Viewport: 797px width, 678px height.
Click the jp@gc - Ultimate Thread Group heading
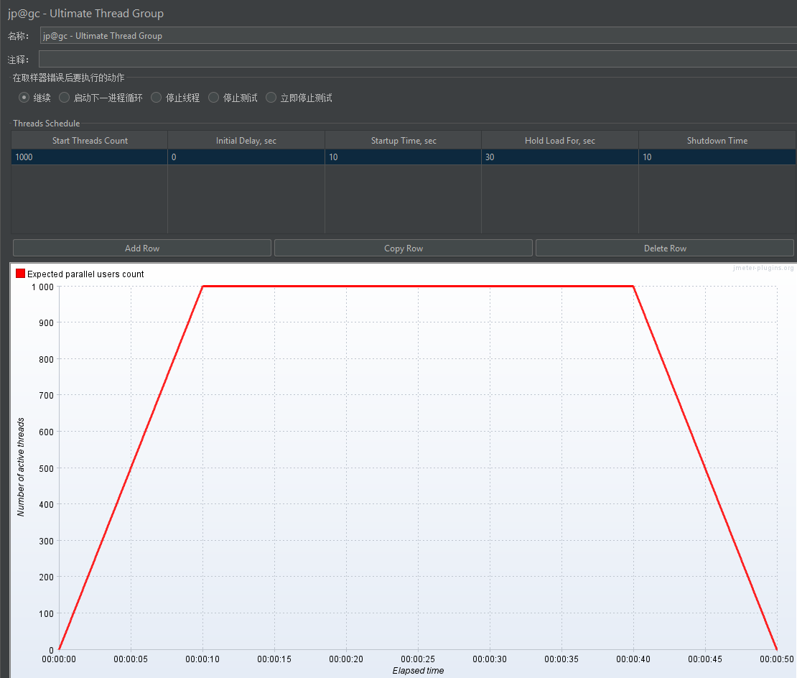[85, 13]
